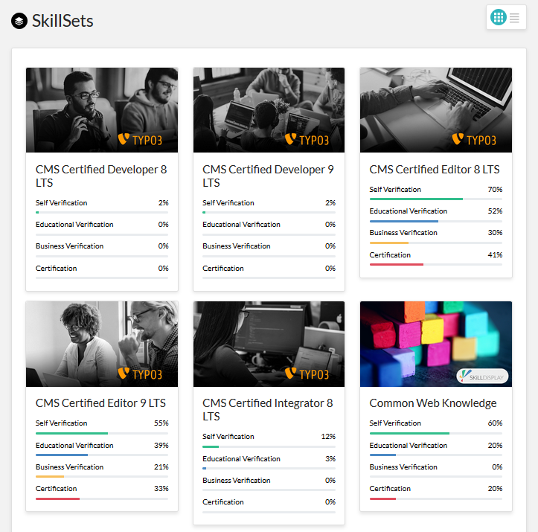The image size is (538, 532).
Task: Click SkillDisplay logo on Common Web Knowledge card
Action: point(481,376)
